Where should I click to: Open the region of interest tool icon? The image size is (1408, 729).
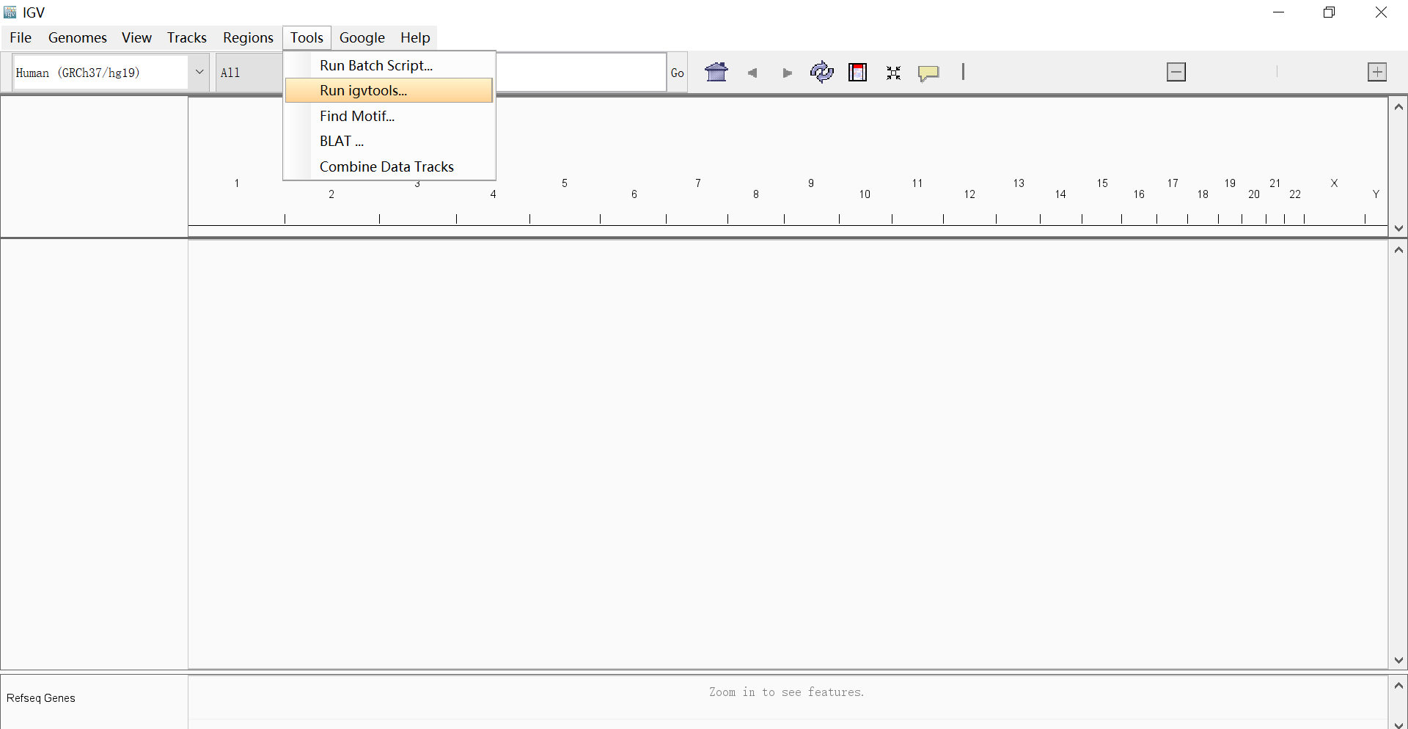pyautogui.click(x=857, y=73)
